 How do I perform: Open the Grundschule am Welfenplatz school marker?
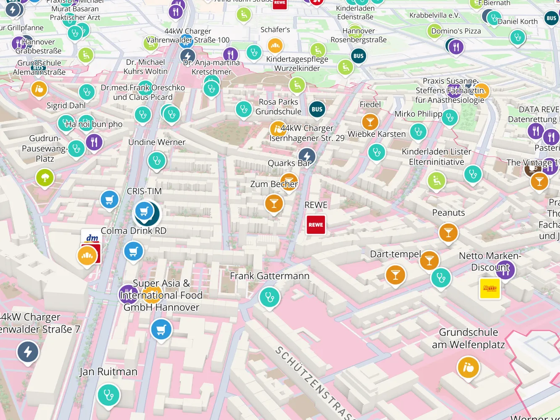pos(468,368)
